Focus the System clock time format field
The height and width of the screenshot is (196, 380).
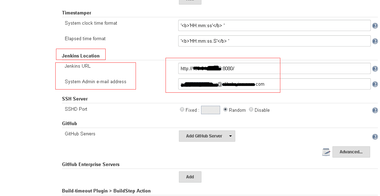[274, 25]
